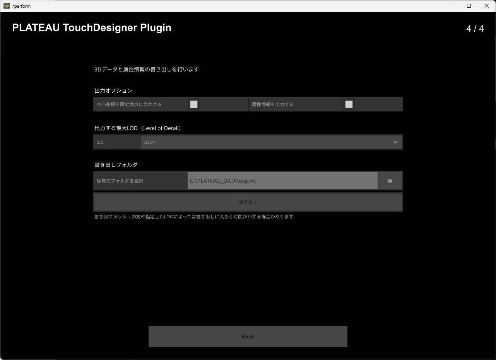Click the TouchDesigner app icon in title bar
Image resolution: width=496 pixels, height=360 pixels.
click(7, 6)
